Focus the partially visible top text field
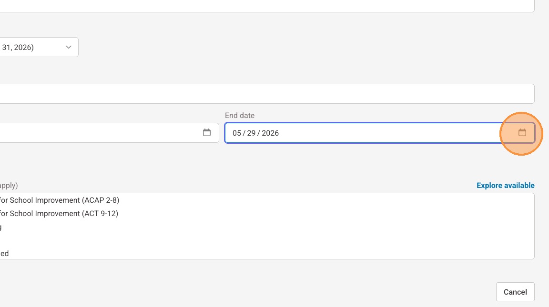Screen dimensions: 549x307 coord(267,6)
